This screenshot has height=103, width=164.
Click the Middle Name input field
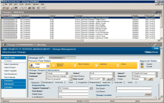click(73, 94)
